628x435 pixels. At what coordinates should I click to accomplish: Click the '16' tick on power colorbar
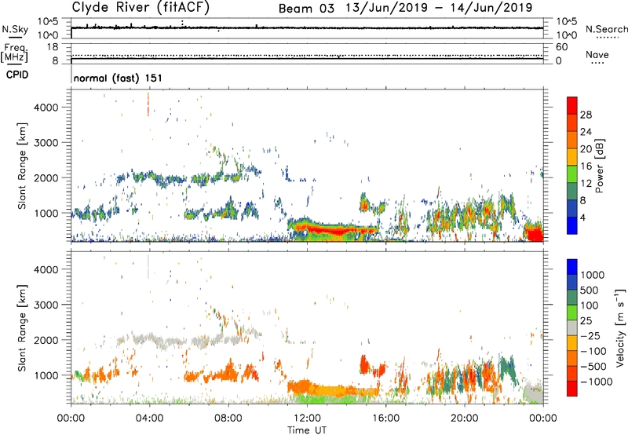click(x=586, y=166)
